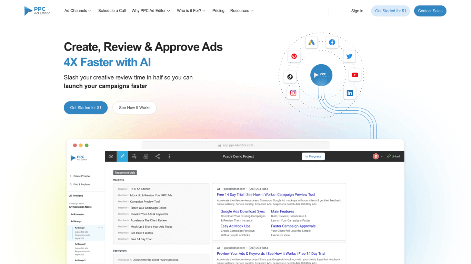471x264 pixels.
Task: Click the Facebook icon
Action: coord(332,42)
